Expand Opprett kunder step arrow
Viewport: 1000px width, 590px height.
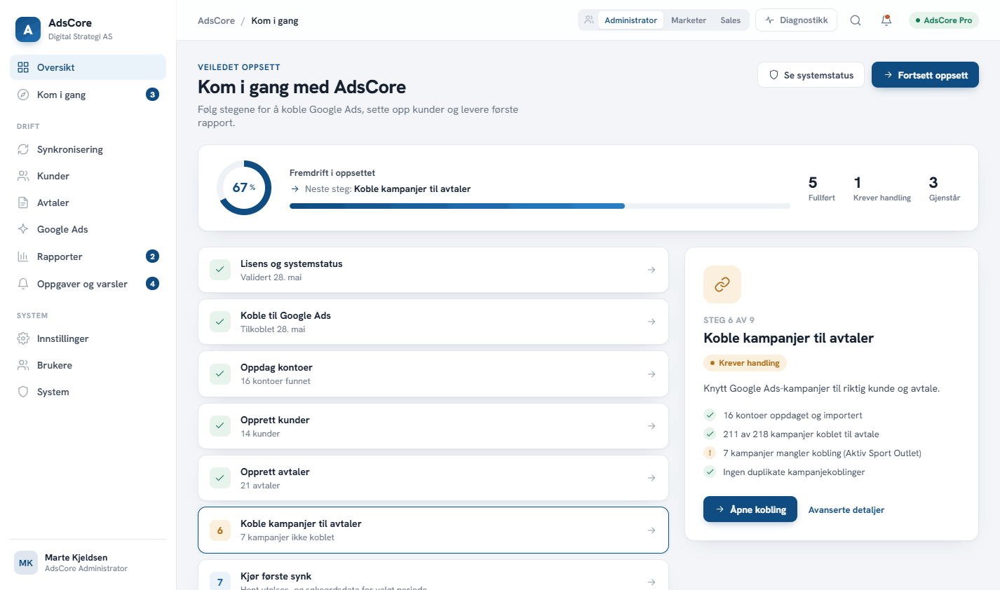pos(651,426)
